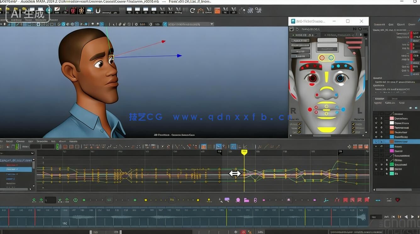The width and height of the screenshot is (420, 234).
Task: Click the yellow chin control on face picker
Action: 326,129
